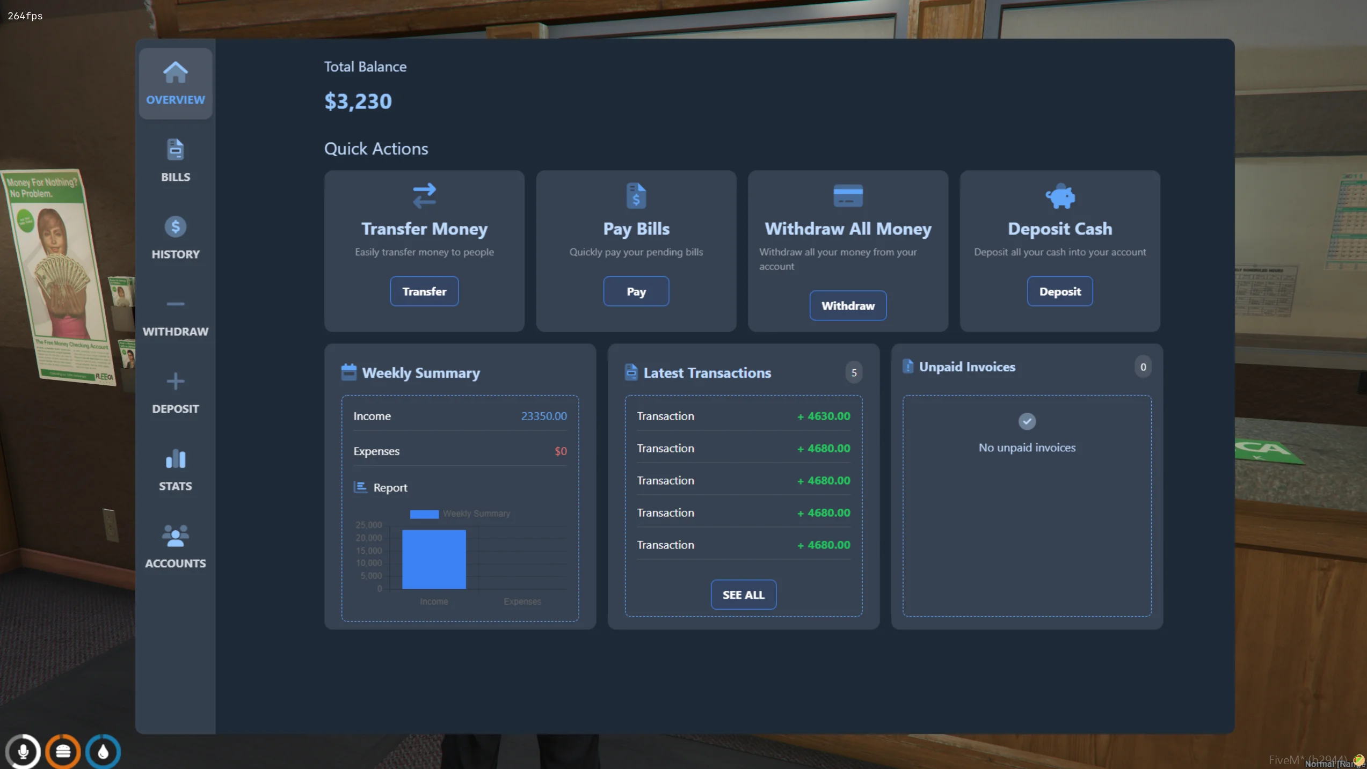Select the Withdraw minus icon in sidebar

[175, 304]
